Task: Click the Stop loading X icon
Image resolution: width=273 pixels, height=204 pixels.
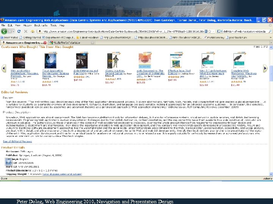Action: [26, 31]
